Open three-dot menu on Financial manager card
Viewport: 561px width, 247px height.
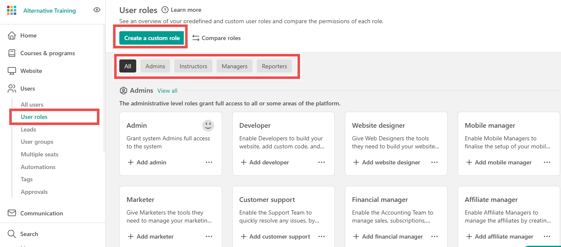pyautogui.click(x=434, y=236)
